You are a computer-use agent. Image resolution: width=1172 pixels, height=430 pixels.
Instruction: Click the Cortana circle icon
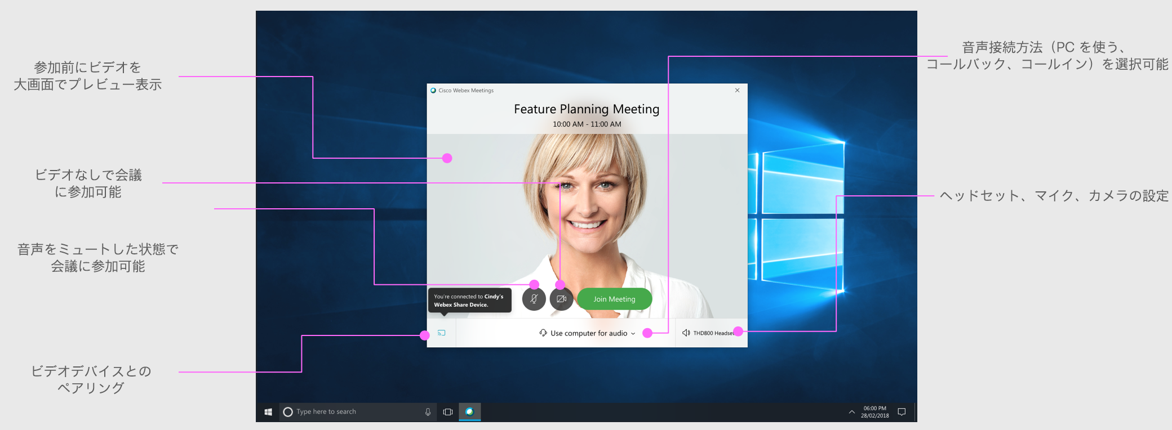pyautogui.click(x=288, y=412)
